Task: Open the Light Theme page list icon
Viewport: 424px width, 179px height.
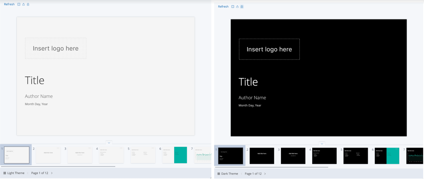Action: coord(5,173)
